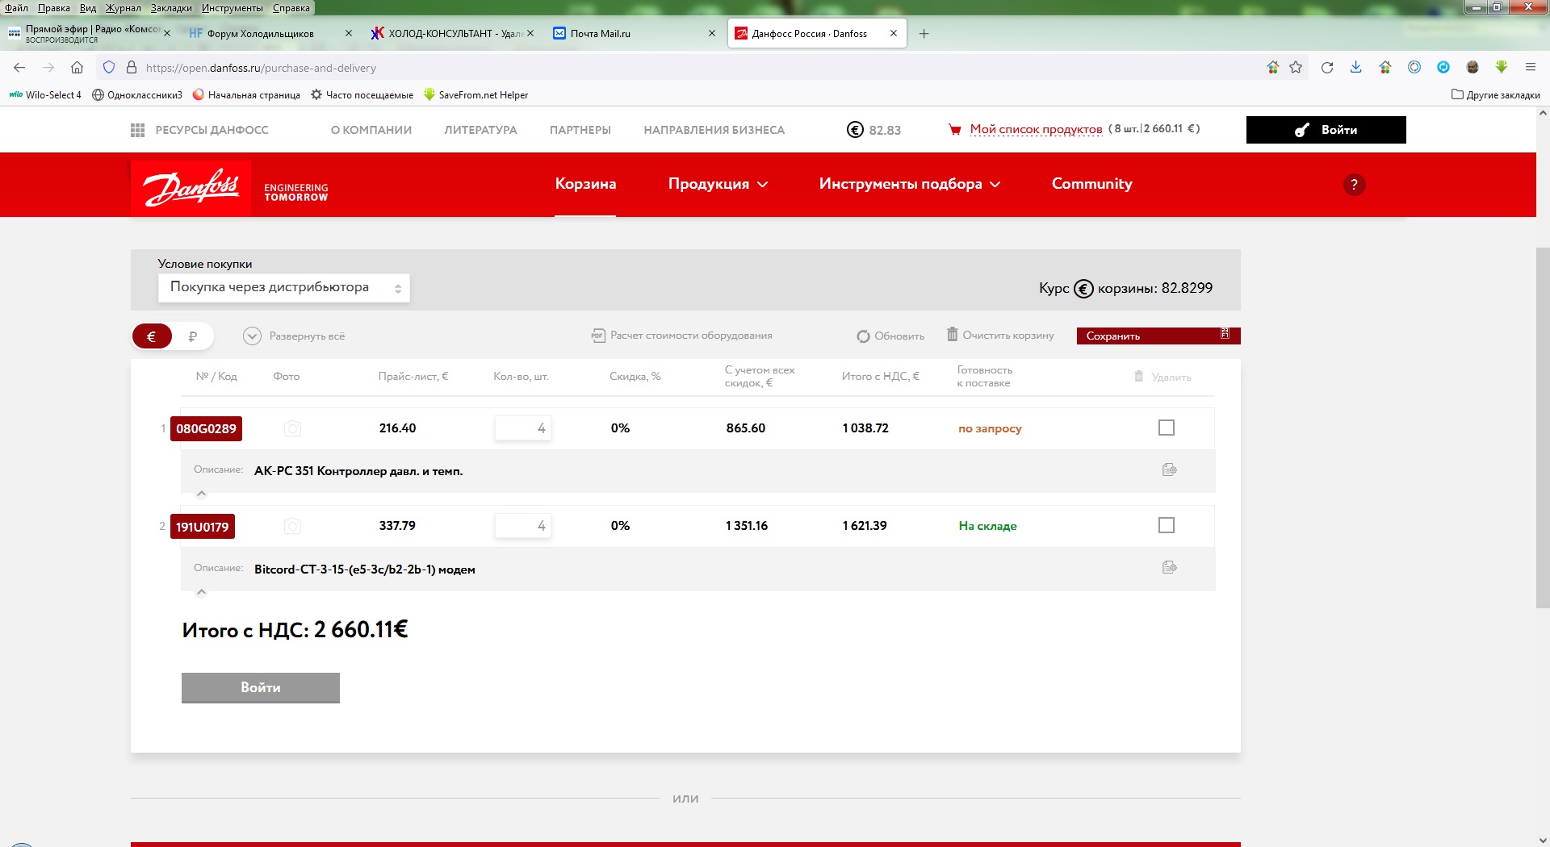The width and height of the screenshot is (1550, 847).
Task: Open the browser downloads arrow icon
Action: pos(1356,68)
